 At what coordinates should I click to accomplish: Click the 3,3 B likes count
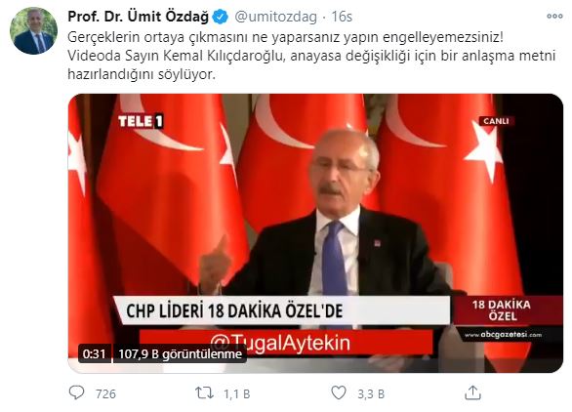click(x=371, y=393)
